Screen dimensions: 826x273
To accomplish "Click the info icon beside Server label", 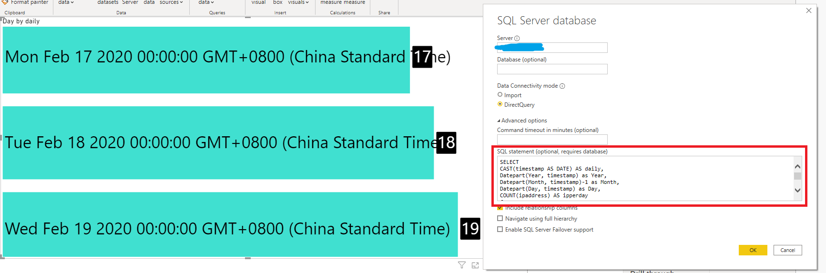I will coord(517,38).
